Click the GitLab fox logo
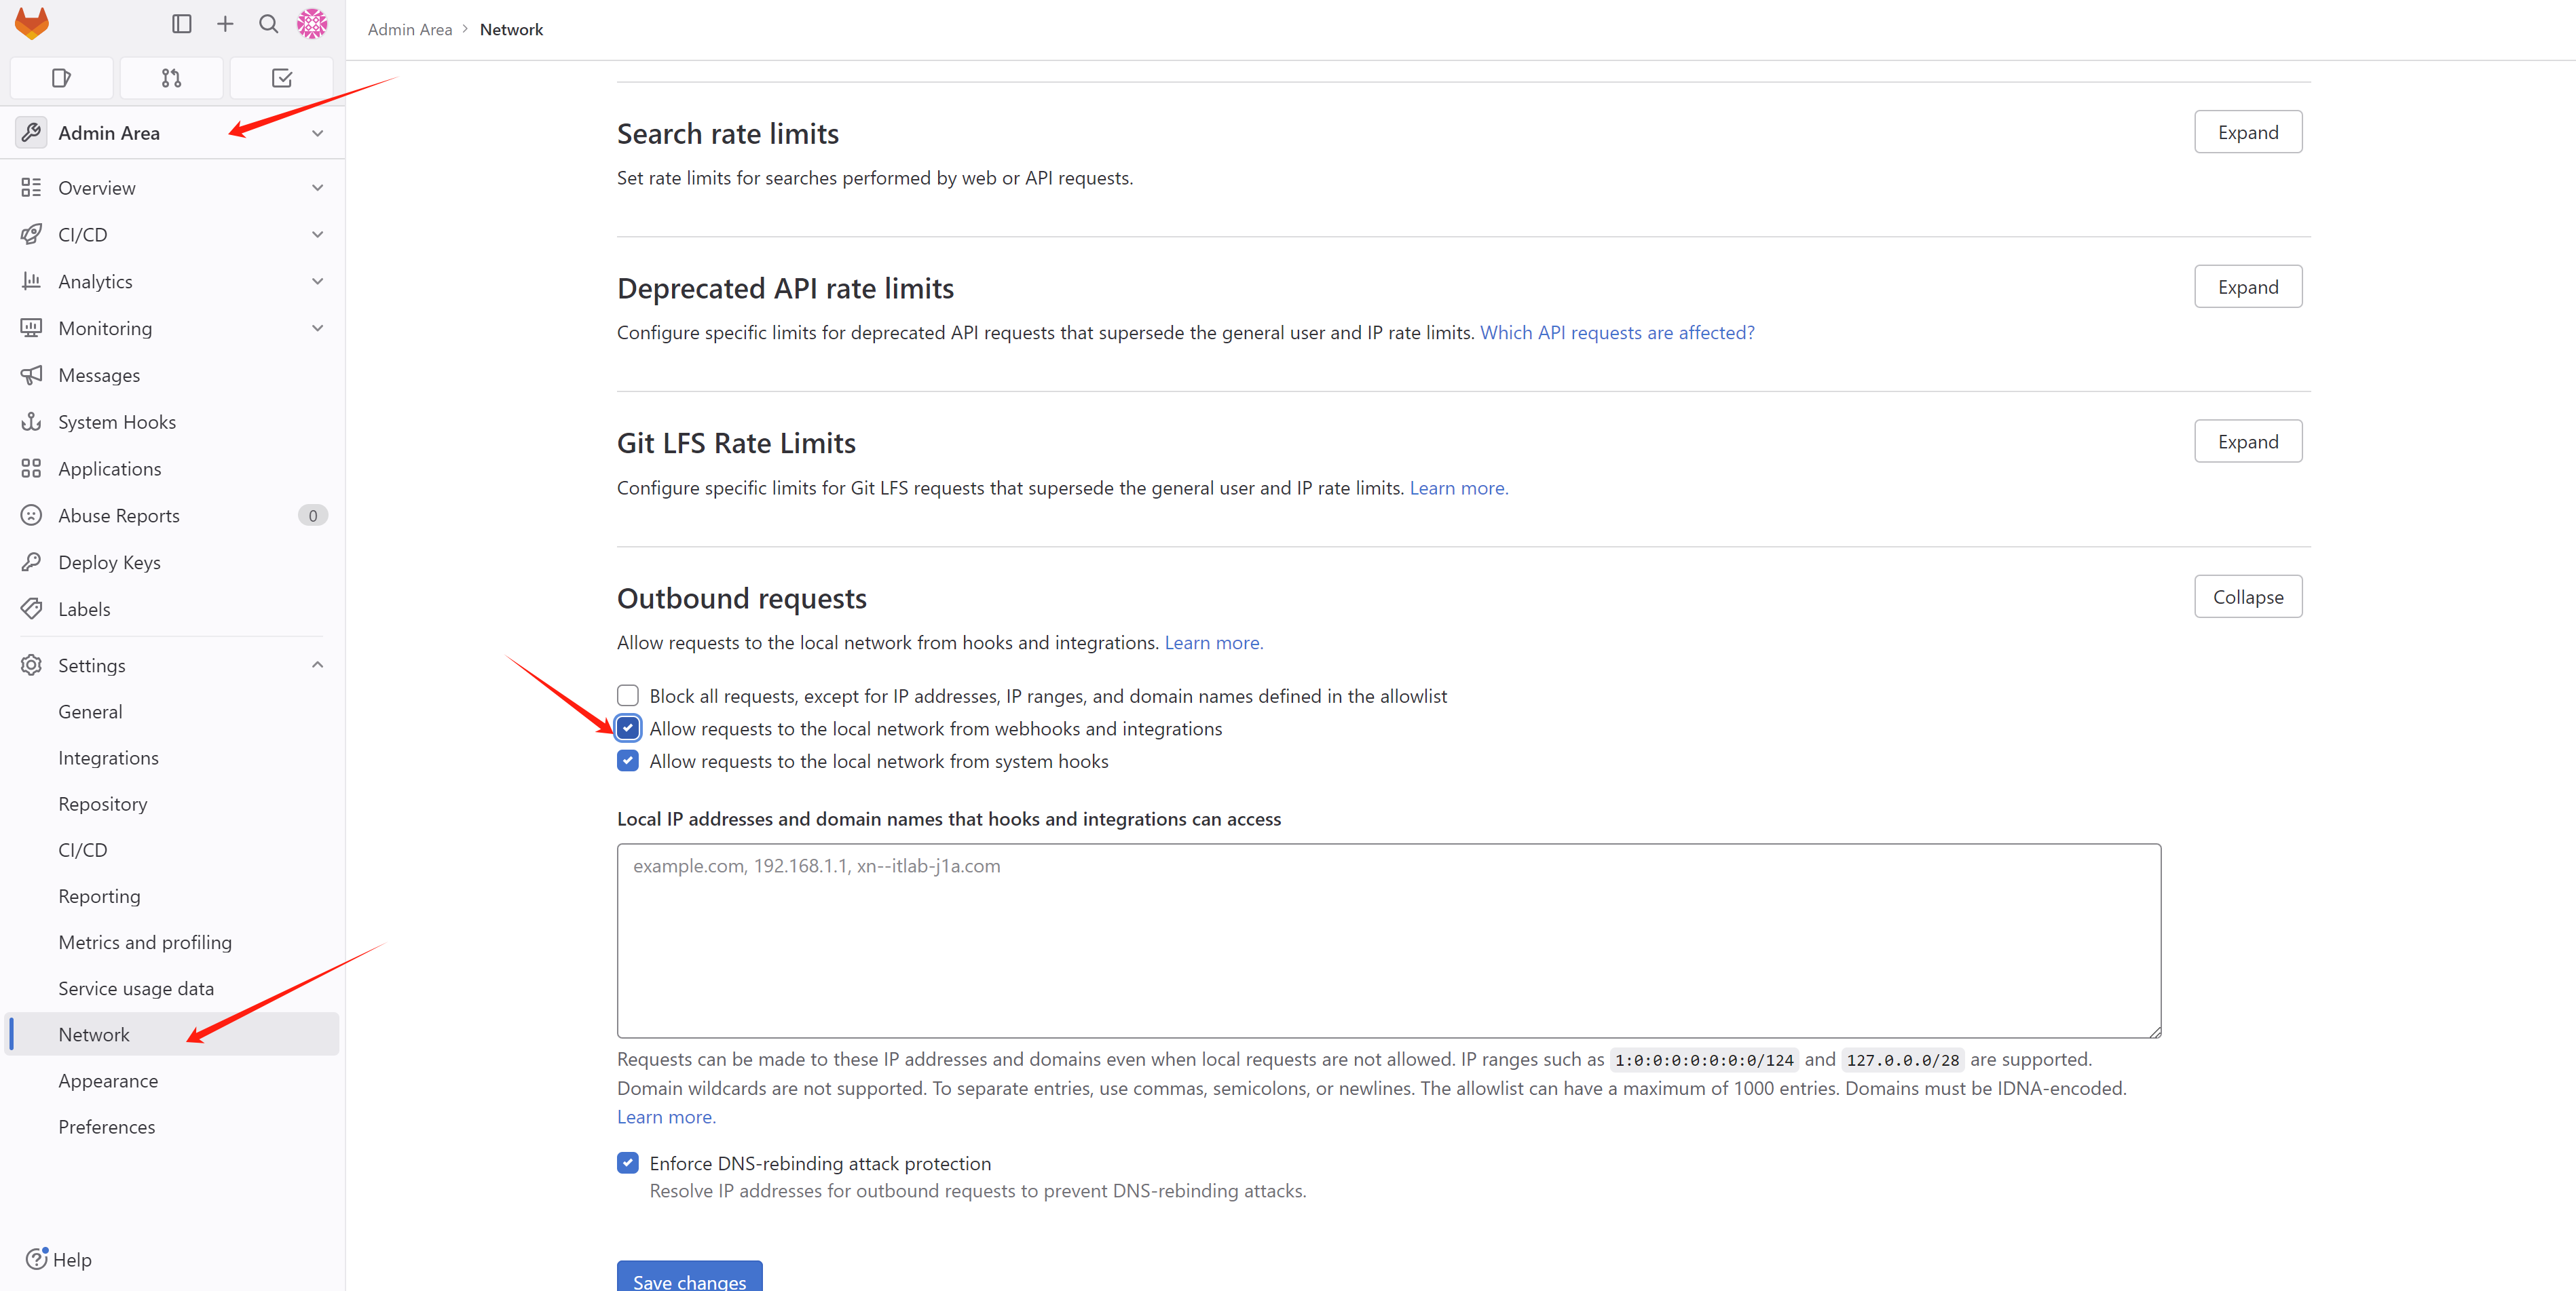The image size is (2576, 1291). pos(32,24)
